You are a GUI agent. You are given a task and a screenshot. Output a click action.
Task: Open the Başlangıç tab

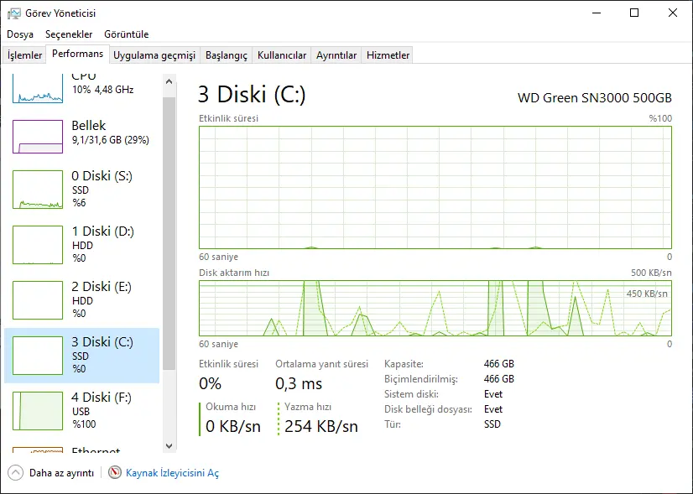tap(227, 55)
